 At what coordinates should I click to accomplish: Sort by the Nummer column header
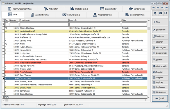pyautogui.click(x=14, y=20)
